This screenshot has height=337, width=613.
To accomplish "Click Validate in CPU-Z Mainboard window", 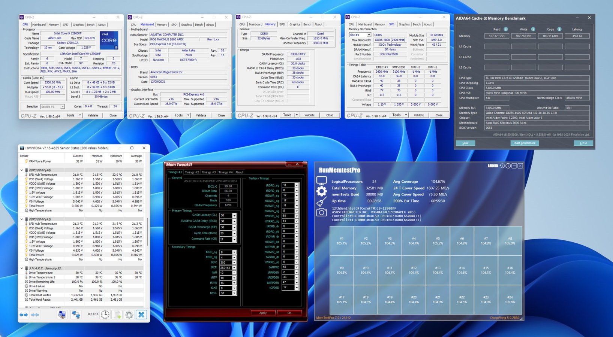I will 201,115.
